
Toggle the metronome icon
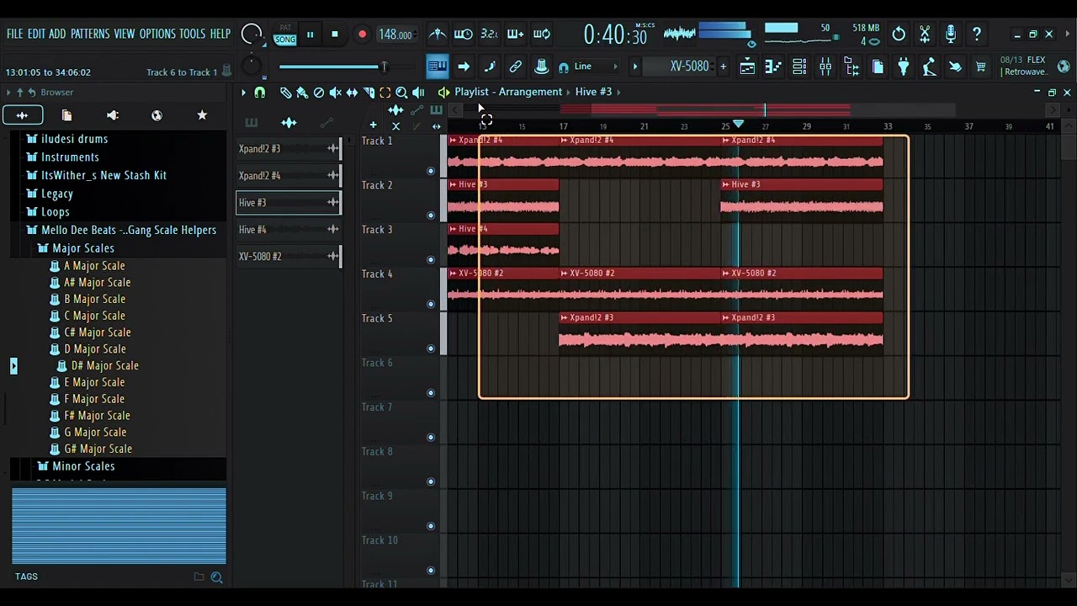[438, 35]
